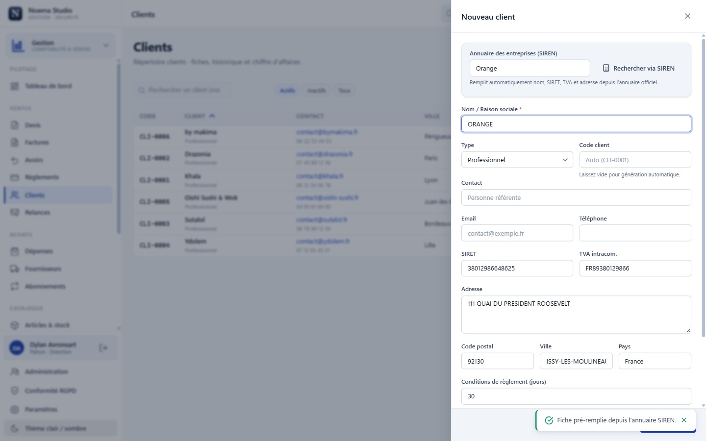The width and height of the screenshot is (706, 441).
Task: Click the Clients sidebar icon
Action: coord(15,195)
